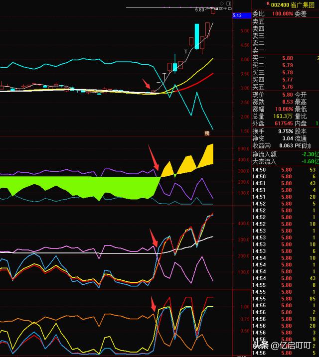This screenshot has height=357, width=319.
Task: Click the 榜 badge on the price chart
Action: point(207,133)
